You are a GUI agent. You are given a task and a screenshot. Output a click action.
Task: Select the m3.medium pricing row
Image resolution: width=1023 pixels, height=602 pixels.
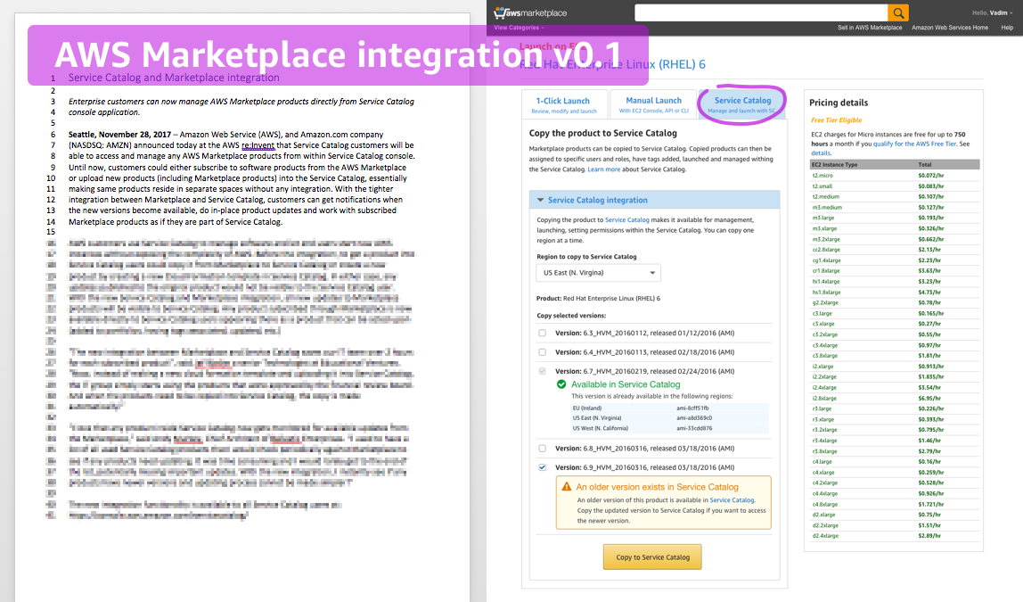pyautogui.click(x=895, y=207)
